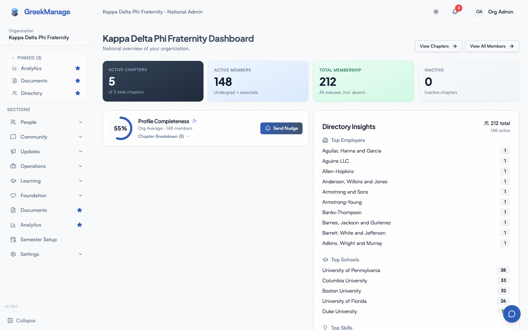528x330 pixels.
Task: Click the Total Membership card
Action: click(x=363, y=81)
